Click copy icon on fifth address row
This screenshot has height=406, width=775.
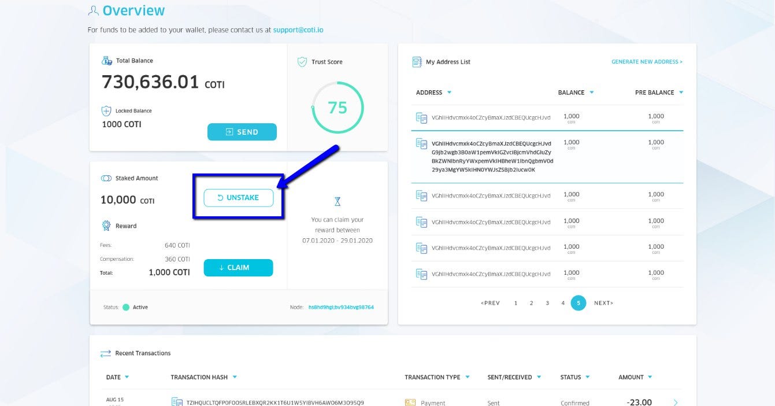pyautogui.click(x=421, y=248)
